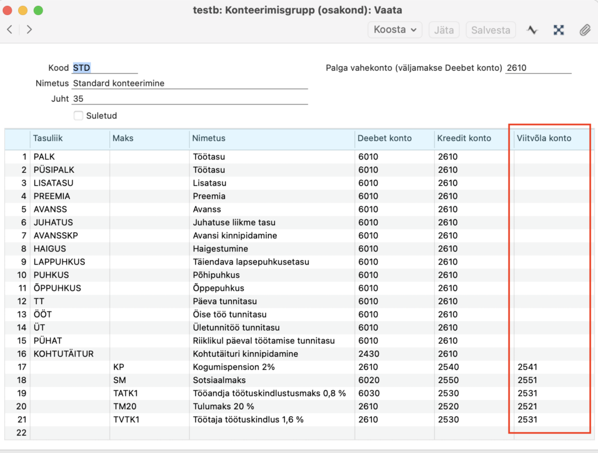Select row number 22 in the table

pos(18,433)
